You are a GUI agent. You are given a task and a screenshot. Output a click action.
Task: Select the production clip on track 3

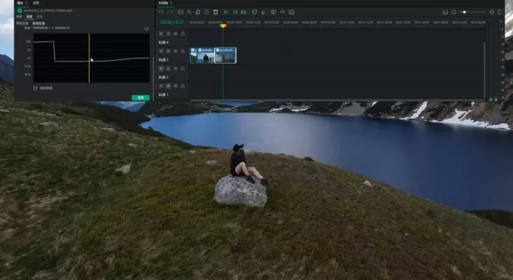pos(225,55)
